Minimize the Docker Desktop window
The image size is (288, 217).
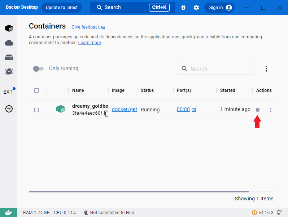pos(246,8)
